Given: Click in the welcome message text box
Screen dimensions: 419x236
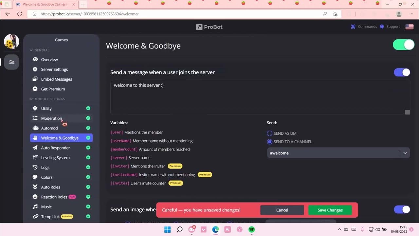Looking at the screenshot, I should point(260,97).
